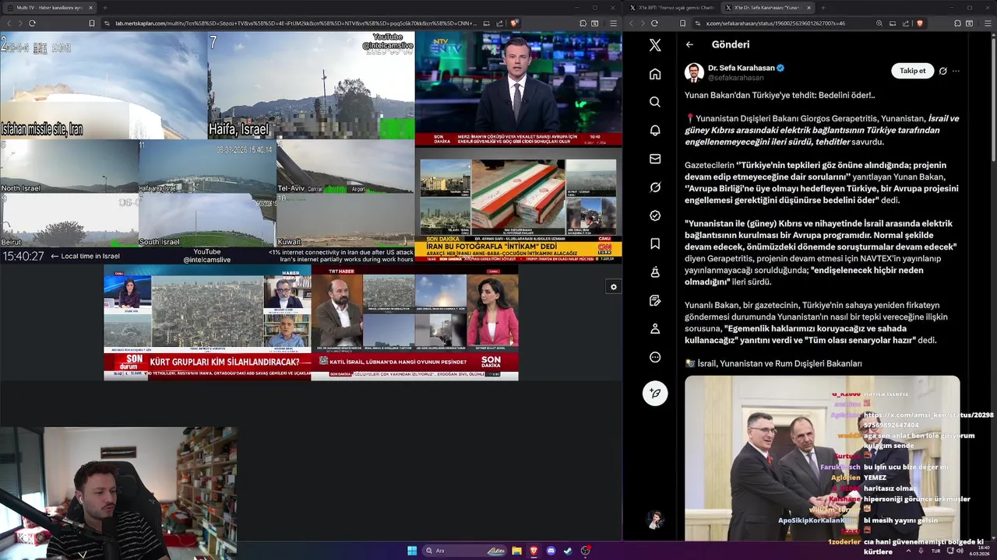Click the NTV news anchor stream
The width and height of the screenshot is (997, 560).
coord(518,89)
